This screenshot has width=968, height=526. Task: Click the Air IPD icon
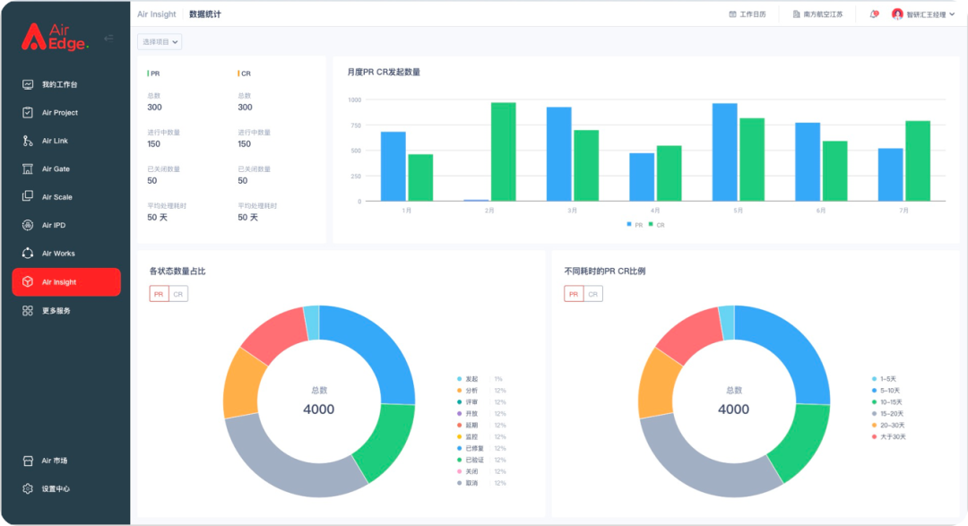(x=28, y=225)
